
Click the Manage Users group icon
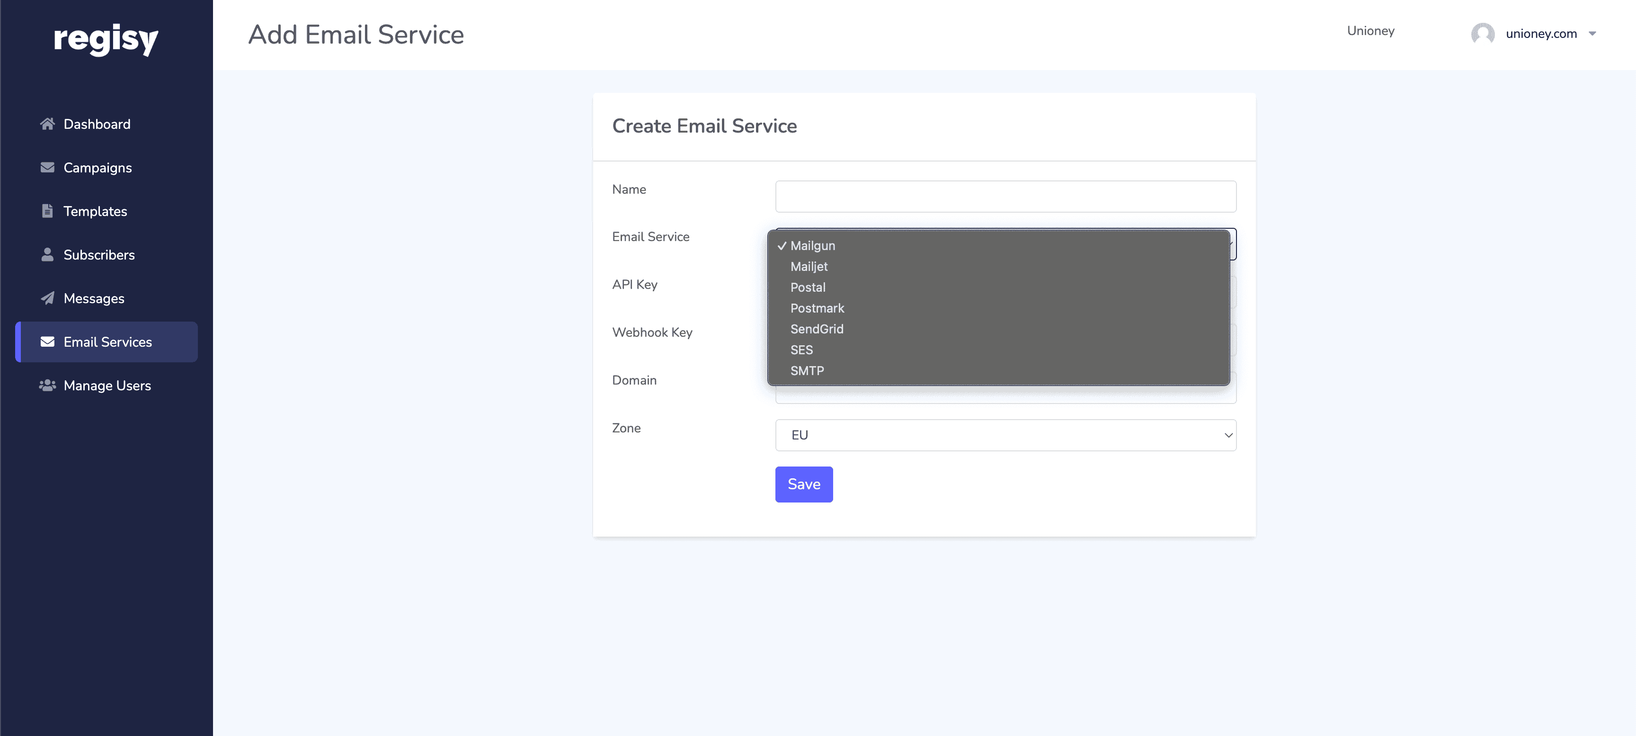[x=47, y=385]
